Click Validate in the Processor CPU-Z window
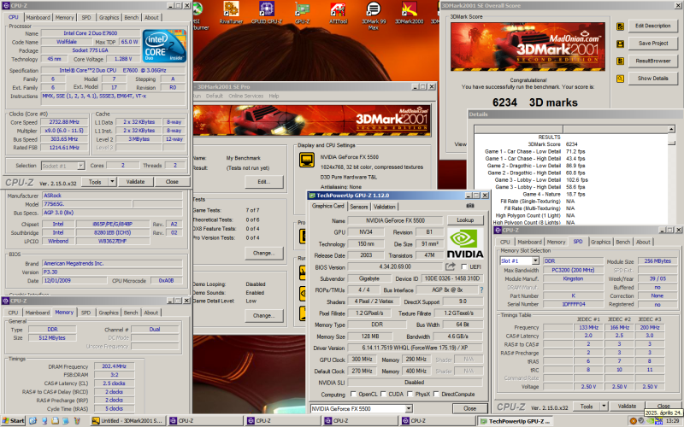 (x=135, y=182)
